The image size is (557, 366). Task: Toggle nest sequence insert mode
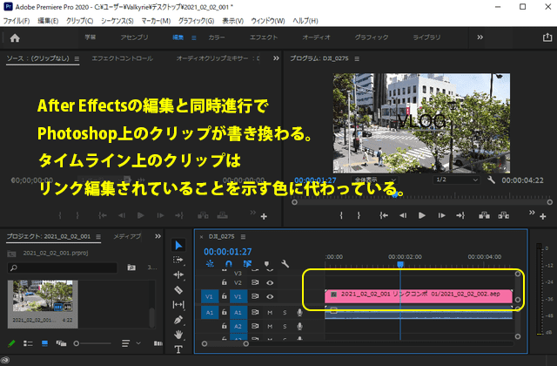click(x=210, y=263)
